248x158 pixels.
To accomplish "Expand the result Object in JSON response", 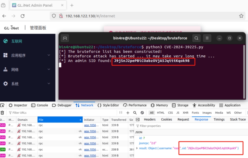I will [x=137, y=148].
